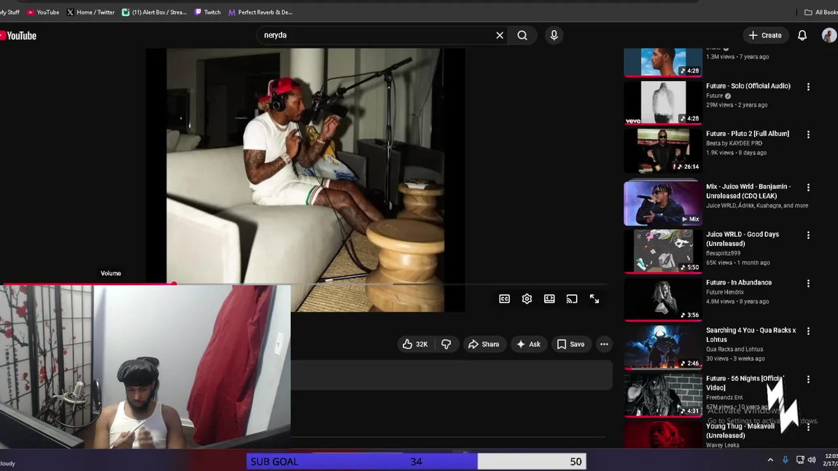
Task: Open options menu for Future - Pluto 2
Action: 808,134
